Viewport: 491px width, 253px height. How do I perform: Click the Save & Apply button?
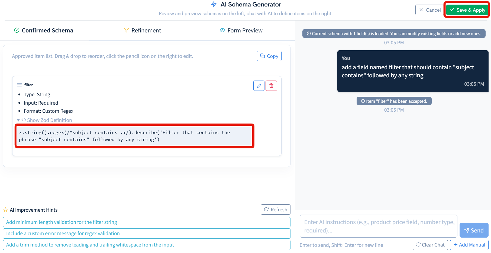[x=467, y=10]
